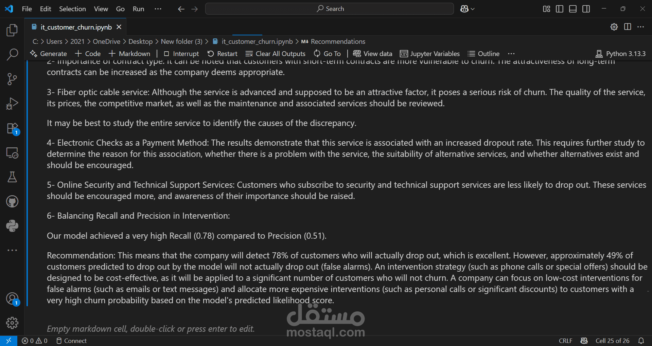Open the Search view in activity bar
The image size is (652, 346).
[12, 55]
